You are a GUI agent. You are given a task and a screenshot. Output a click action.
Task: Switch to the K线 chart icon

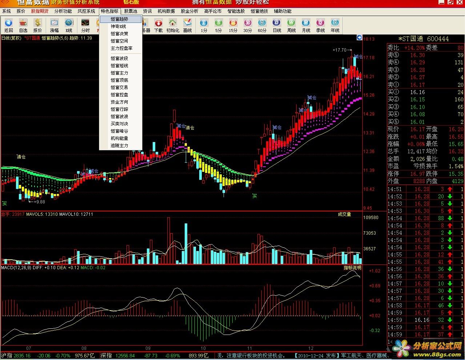click(x=69, y=23)
